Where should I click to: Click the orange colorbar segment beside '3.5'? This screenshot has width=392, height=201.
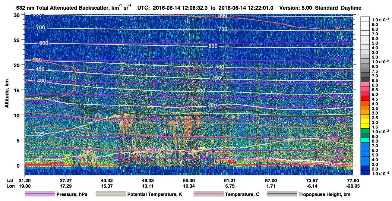(x=365, y=108)
